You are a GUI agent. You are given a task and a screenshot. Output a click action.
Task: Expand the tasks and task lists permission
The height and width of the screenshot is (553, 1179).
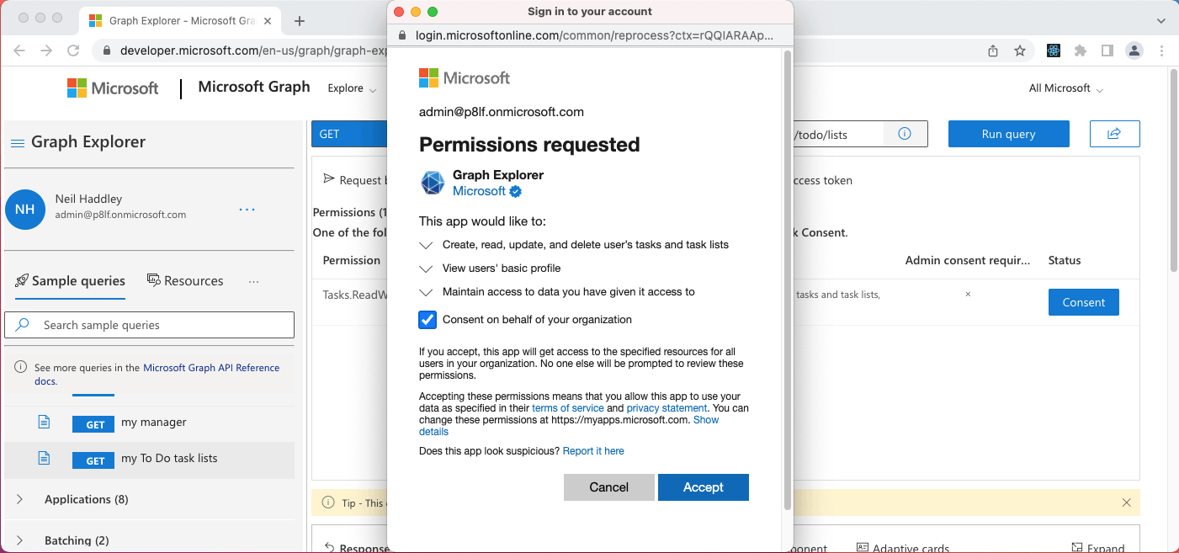point(427,245)
